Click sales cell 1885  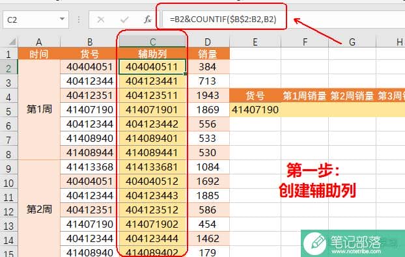(208, 196)
